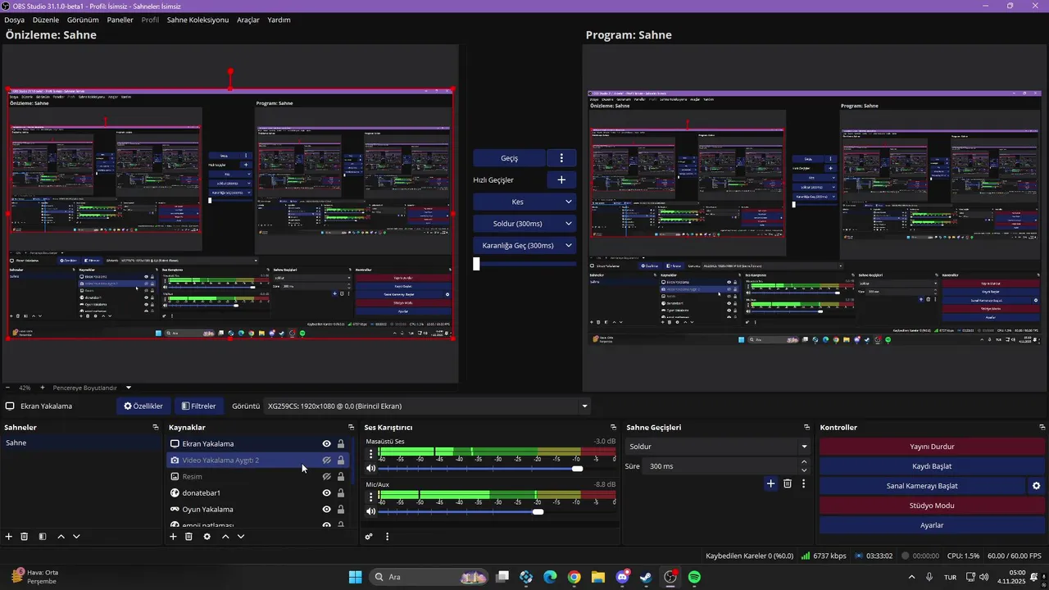Open the Görünüm menu
Image resolution: width=1049 pixels, height=590 pixels.
83,20
